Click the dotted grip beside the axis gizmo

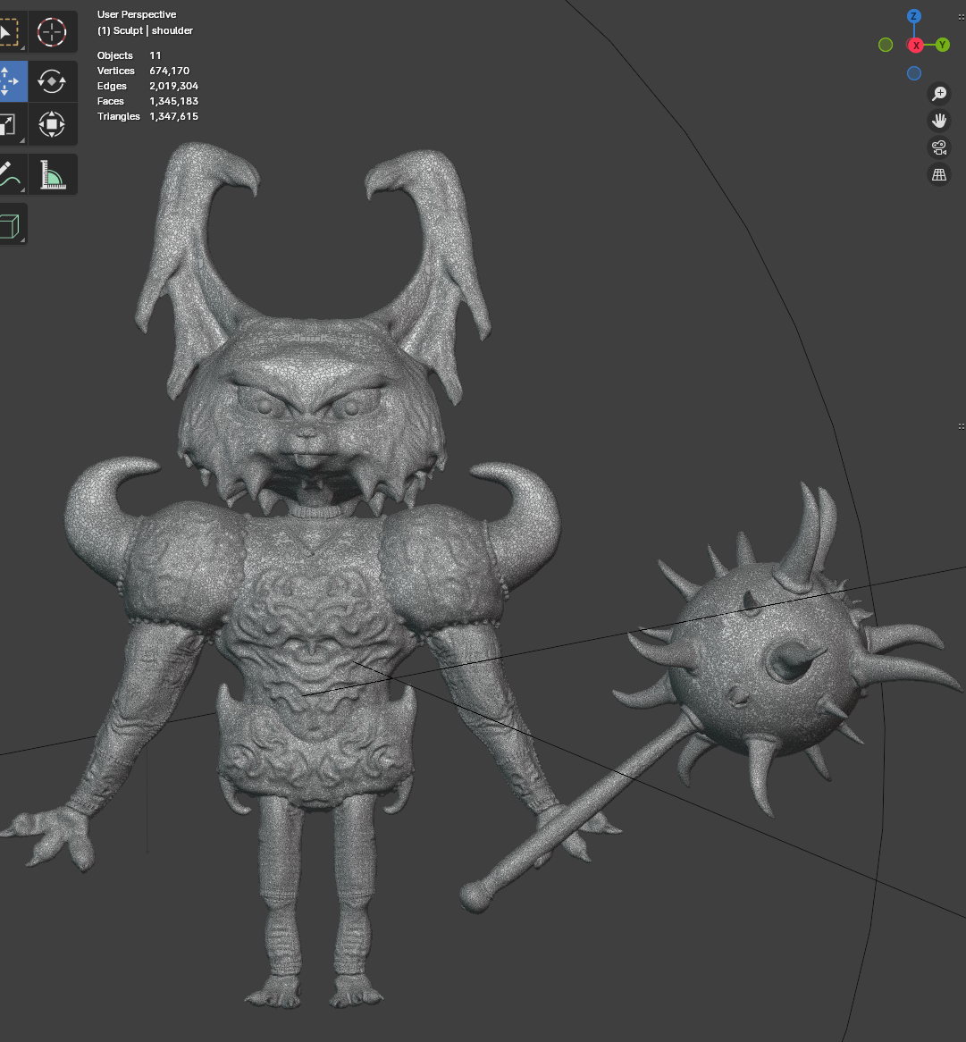962,16
